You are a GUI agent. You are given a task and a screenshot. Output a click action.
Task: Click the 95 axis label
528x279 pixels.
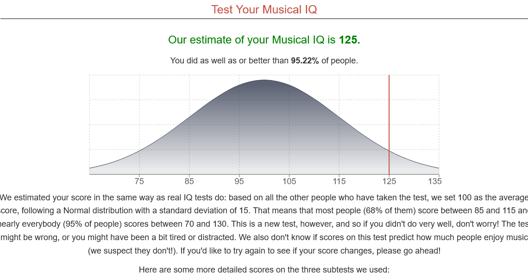[239, 181]
